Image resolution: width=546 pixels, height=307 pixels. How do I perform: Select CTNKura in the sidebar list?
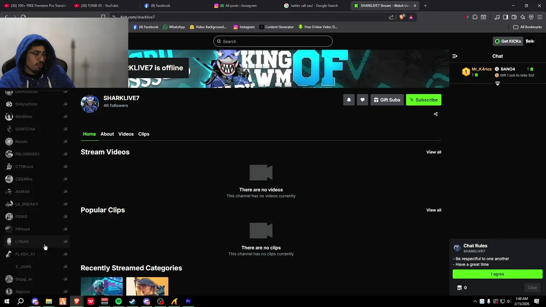[x=36, y=167]
